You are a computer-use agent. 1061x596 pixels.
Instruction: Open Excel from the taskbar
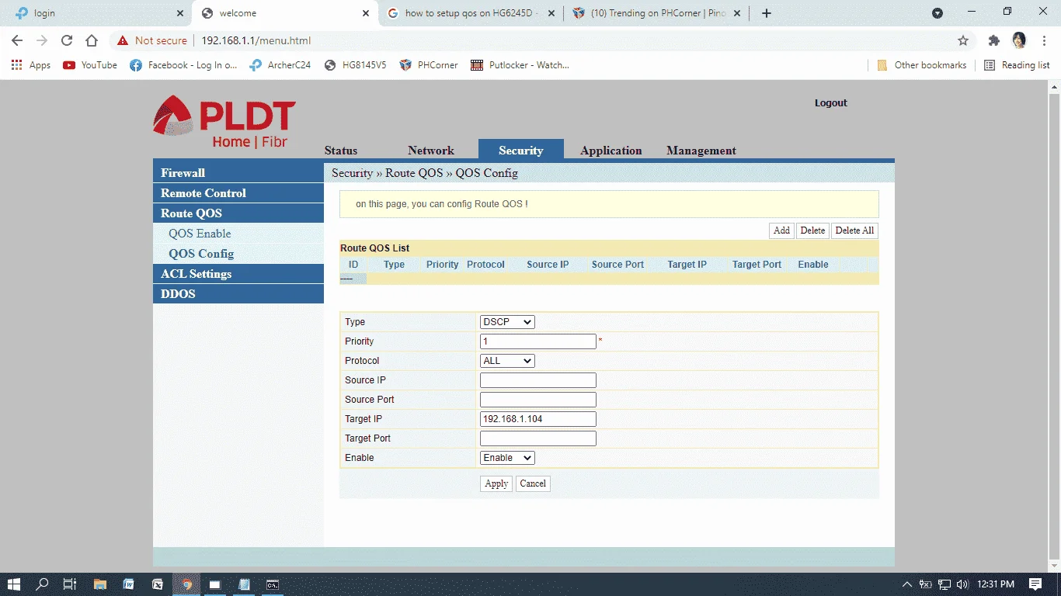point(158,584)
